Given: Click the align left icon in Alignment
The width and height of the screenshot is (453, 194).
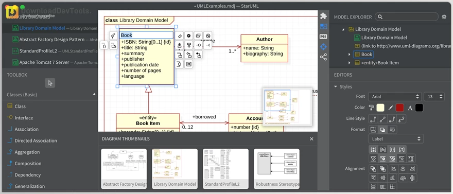Looking at the screenshot, I should pos(393,169).
